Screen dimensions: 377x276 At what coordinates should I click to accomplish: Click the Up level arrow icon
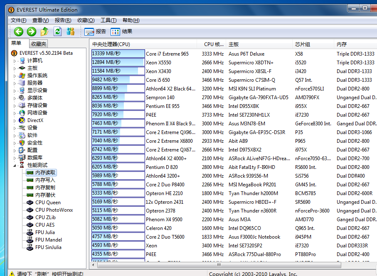(x=44, y=32)
